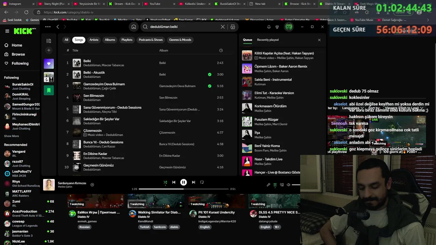Viewport: 436px width, 245px height.
Task: Select Korkmasam Öldürdüm in the queue
Action: [x=270, y=106]
